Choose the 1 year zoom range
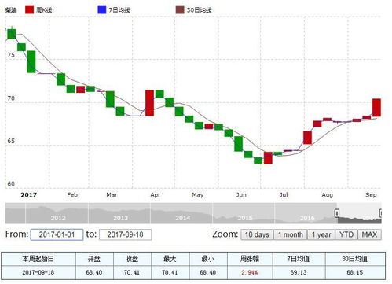The height and width of the screenshot is (284, 392). pos(321,234)
